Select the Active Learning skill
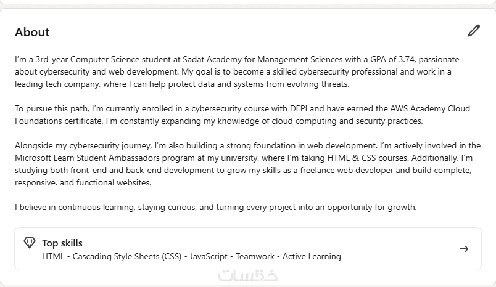The height and width of the screenshot is (287, 496). (312, 256)
